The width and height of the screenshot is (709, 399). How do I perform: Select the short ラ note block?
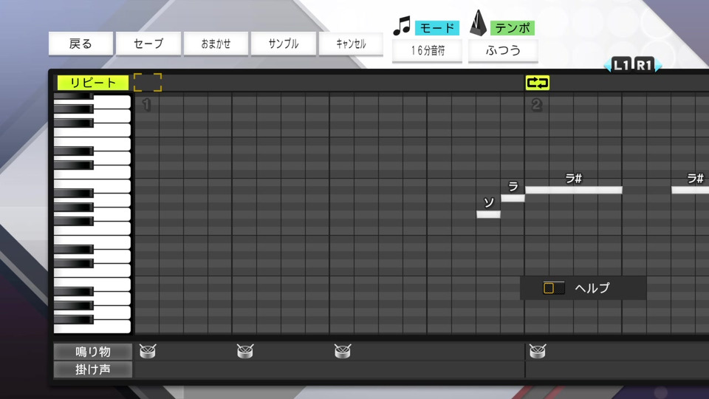point(513,198)
